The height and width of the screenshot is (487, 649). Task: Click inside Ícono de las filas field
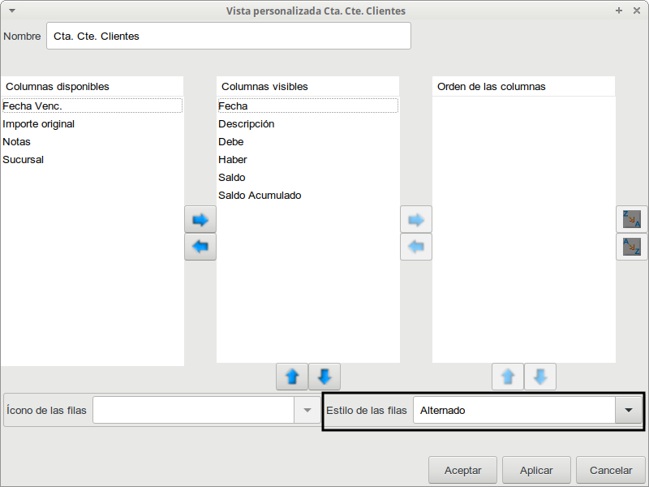193,410
